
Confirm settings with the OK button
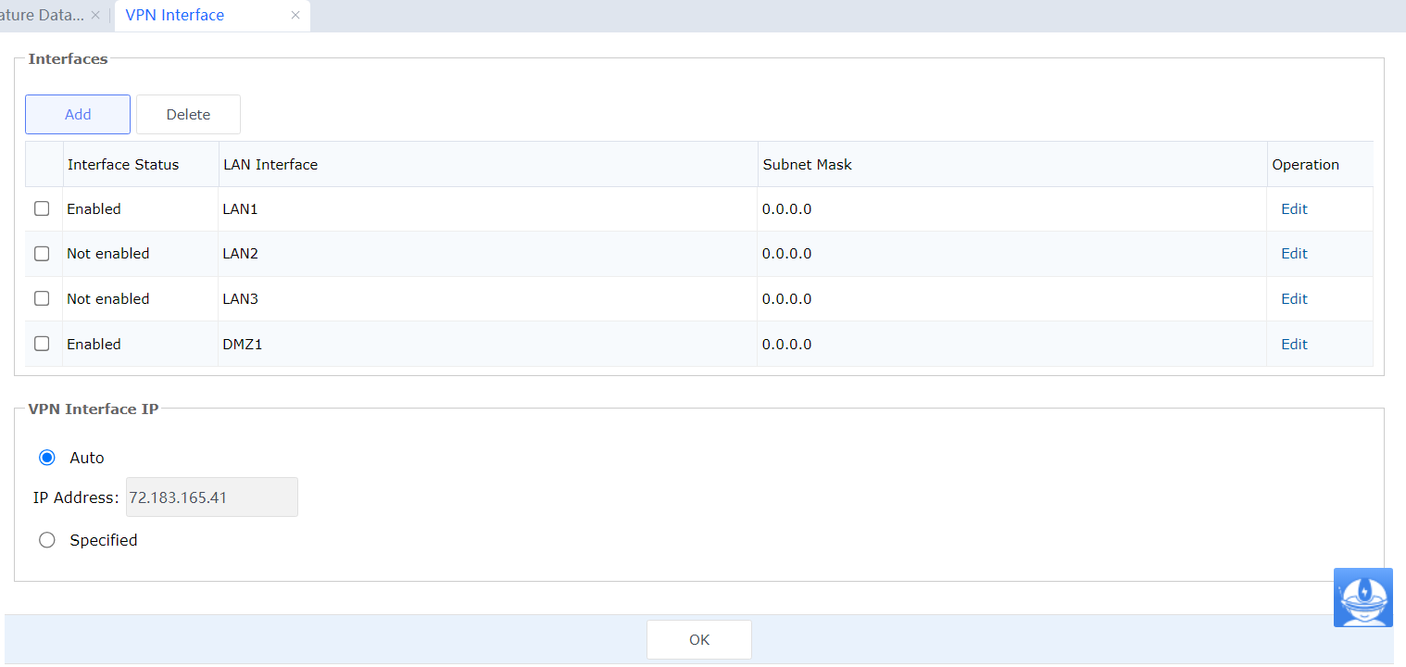coord(698,639)
